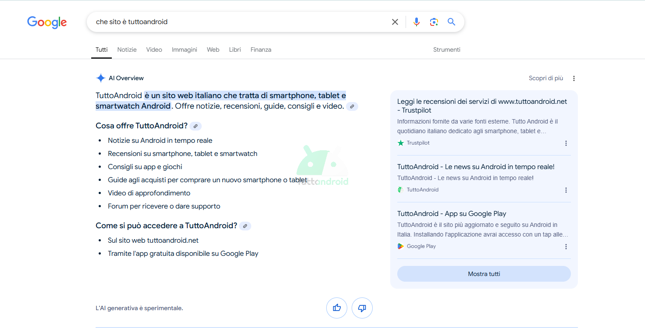Start voice search with microphone icon
This screenshot has height=336, width=645.
(x=417, y=22)
